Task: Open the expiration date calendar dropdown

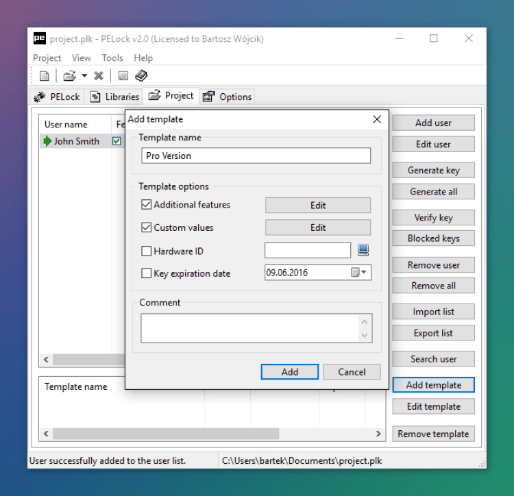Action: 359,272
